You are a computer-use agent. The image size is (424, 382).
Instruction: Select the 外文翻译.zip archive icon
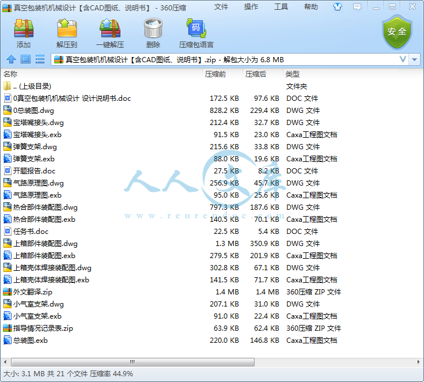tap(7, 292)
